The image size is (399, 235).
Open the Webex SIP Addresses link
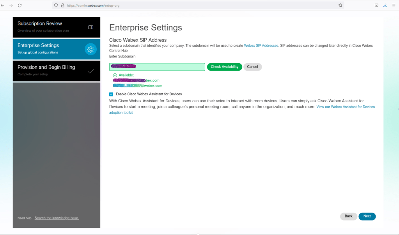click(261, 46)
